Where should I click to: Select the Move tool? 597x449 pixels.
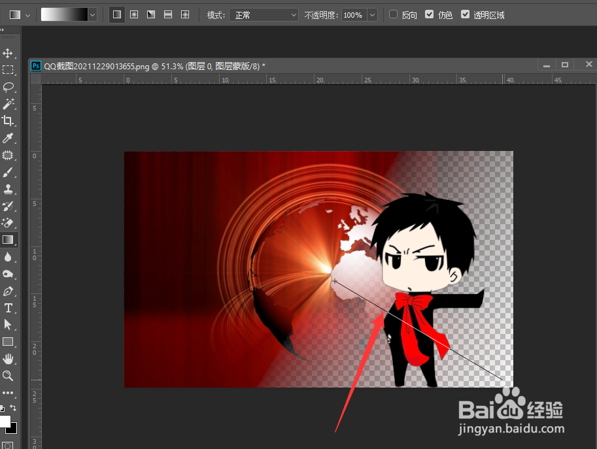(x=8, y=54)
